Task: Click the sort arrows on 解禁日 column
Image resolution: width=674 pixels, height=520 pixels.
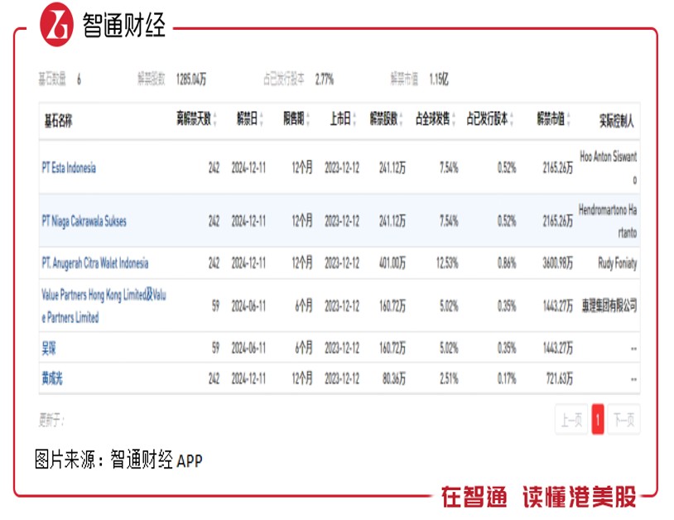Action: click(262, 120)
